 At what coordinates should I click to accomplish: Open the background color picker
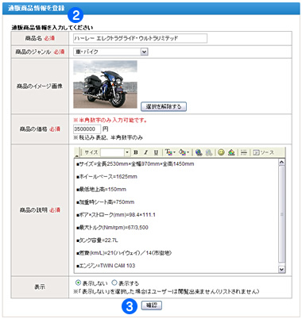tap(184, 152)
